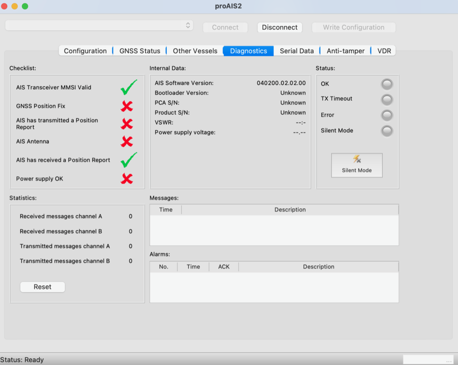
Task: Click the Transmitted messages channel A count
Action: coord(131,246)
